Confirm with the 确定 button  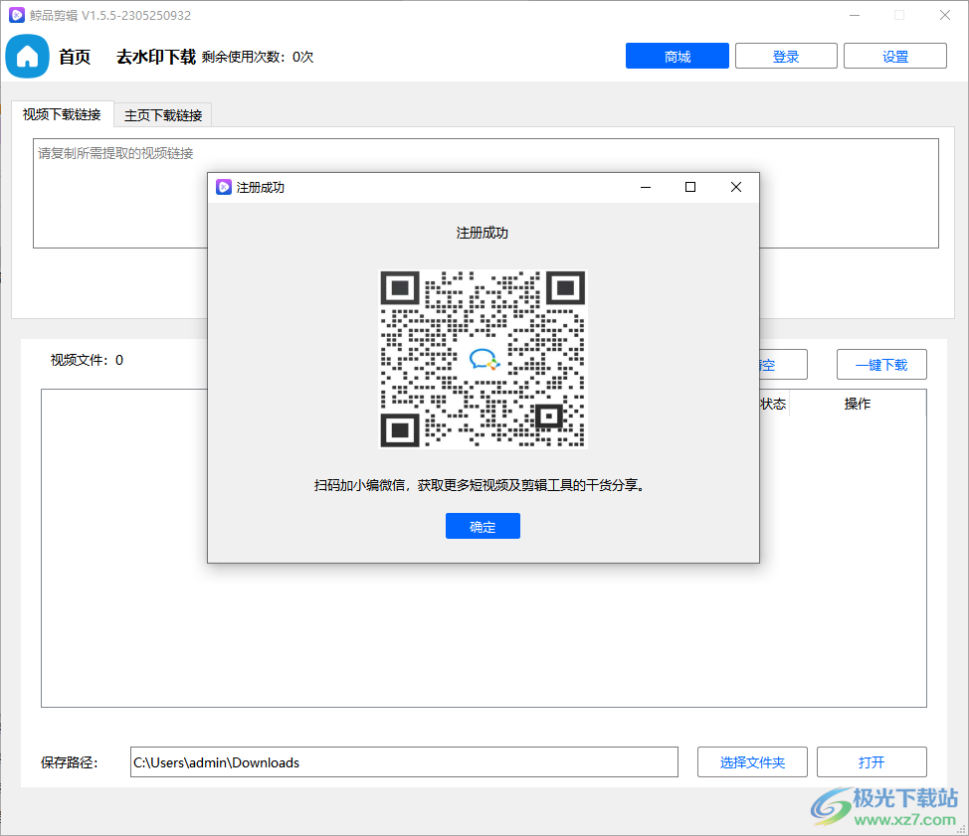click(x=483, y=526)
